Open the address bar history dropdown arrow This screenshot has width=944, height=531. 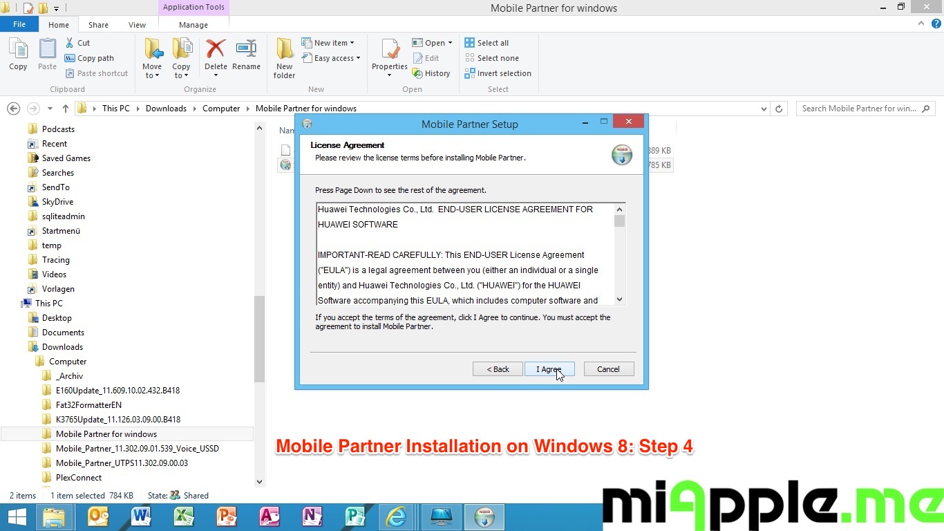click(764, 109)
